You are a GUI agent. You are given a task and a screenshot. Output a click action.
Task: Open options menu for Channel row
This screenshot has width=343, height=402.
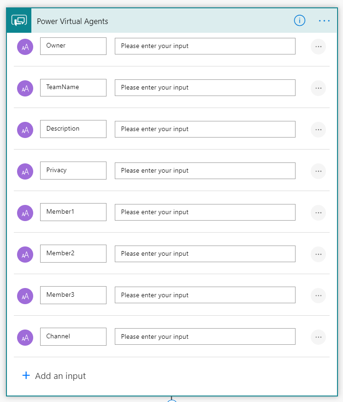(318, 337)
